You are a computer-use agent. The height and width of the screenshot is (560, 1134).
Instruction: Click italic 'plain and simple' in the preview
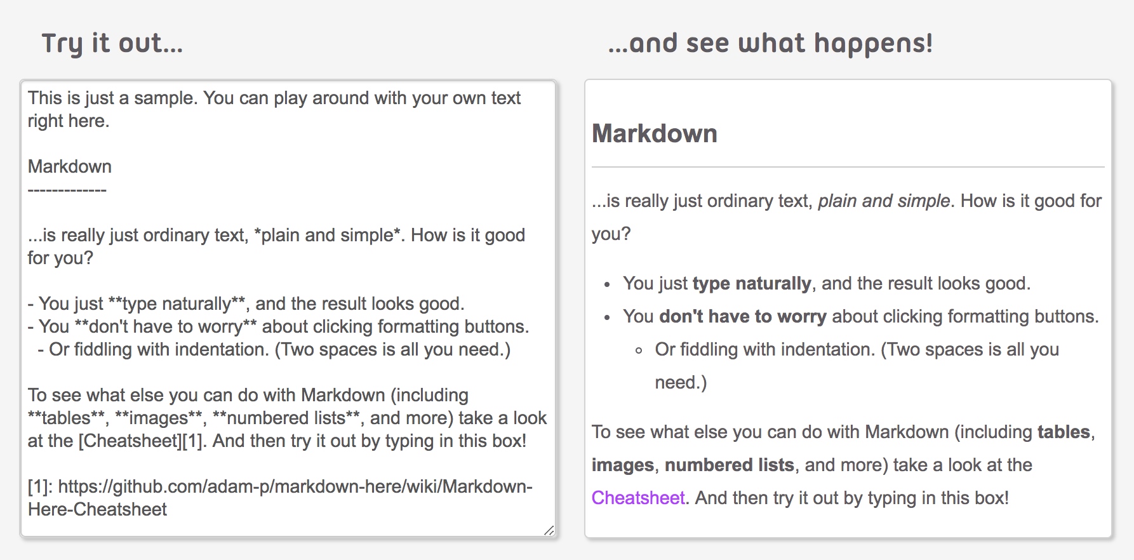point(883,201)
